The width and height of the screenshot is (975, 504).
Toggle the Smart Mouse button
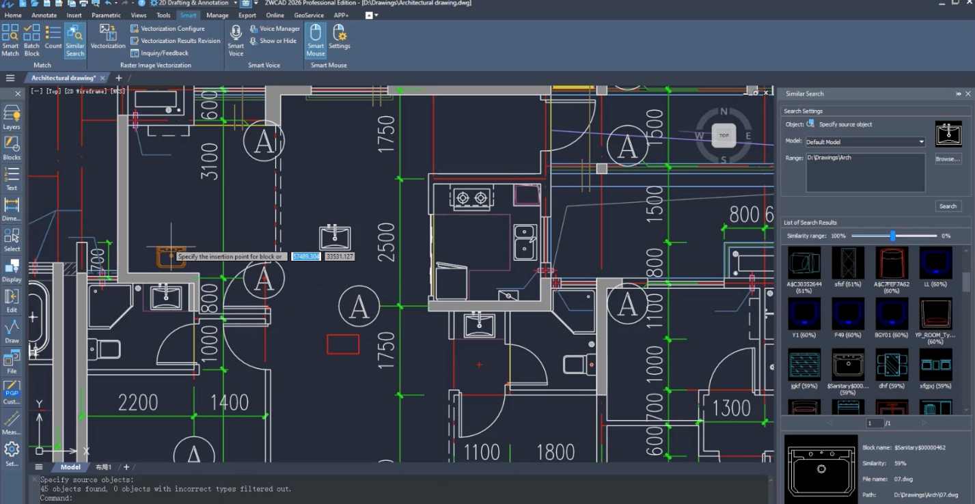pyautogui.click(x=316, y=40)
